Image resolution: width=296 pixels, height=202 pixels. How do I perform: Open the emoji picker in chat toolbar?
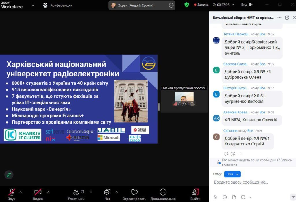coord(225,197)
